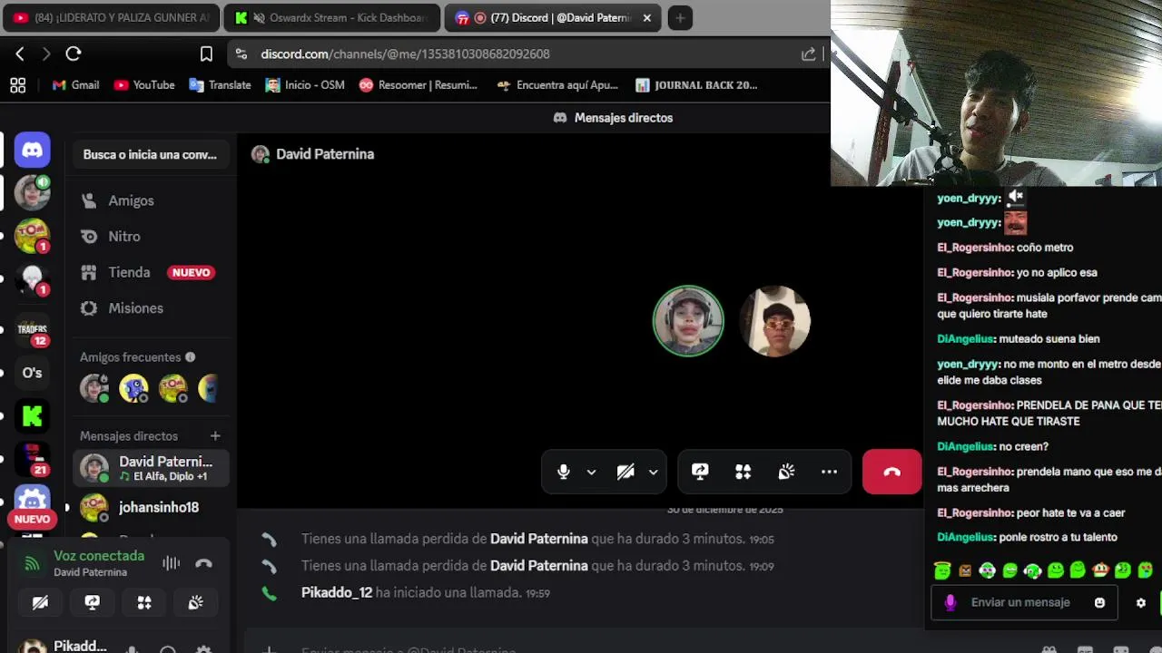Open the Resoomer bookmark
Viewport: 1162px width, 653px height.
[418, 85]
